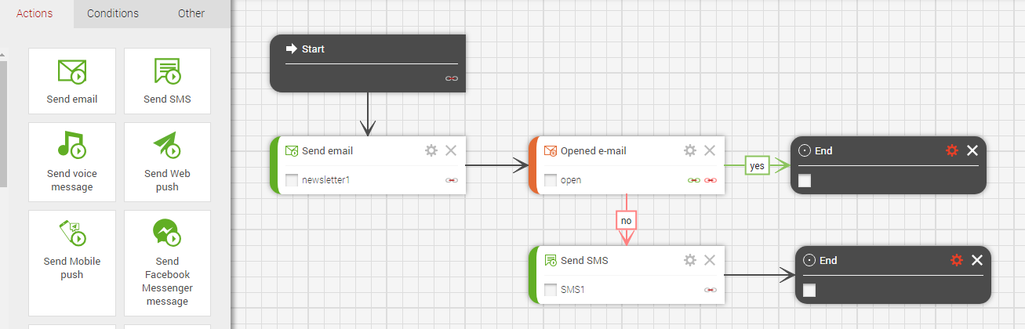This screenshot has height=329, width=1025.
Task: Click link connector on SMS1 row
Action: click(x=711, y=290)
